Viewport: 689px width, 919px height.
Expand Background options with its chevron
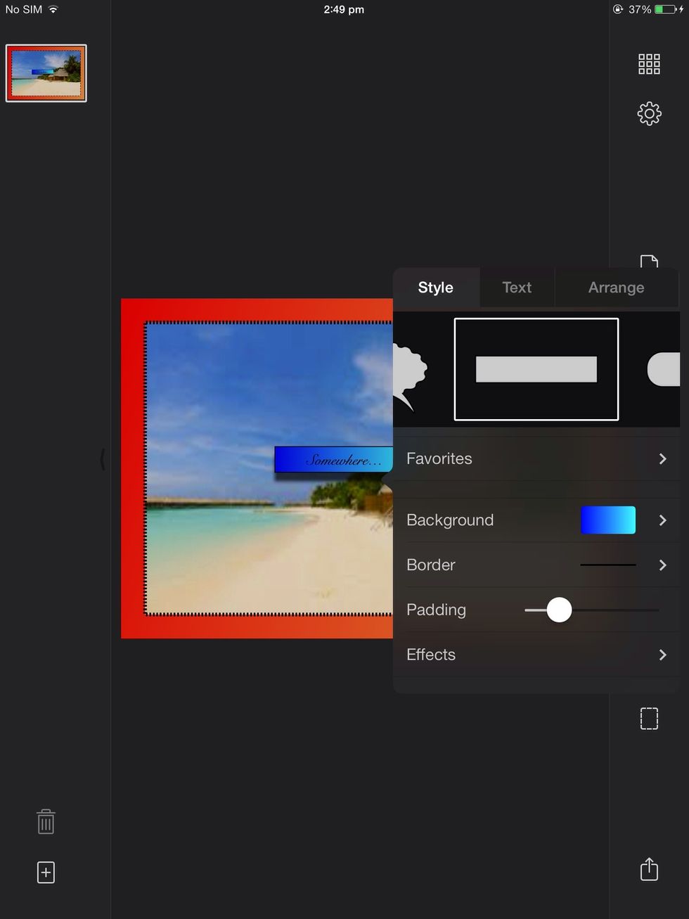[662, 520]
